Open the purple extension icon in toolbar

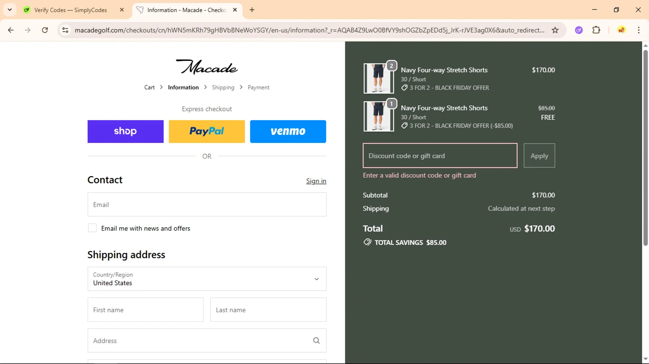pos(579,30)
